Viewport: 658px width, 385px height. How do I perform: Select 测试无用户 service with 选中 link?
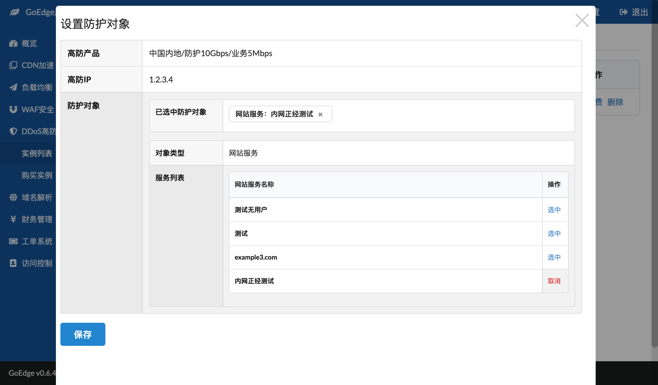tap(554, 210)
